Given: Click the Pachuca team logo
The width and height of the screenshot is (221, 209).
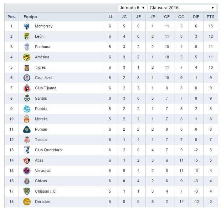Looking at the screenshot, I should click(x=27, y=47).
